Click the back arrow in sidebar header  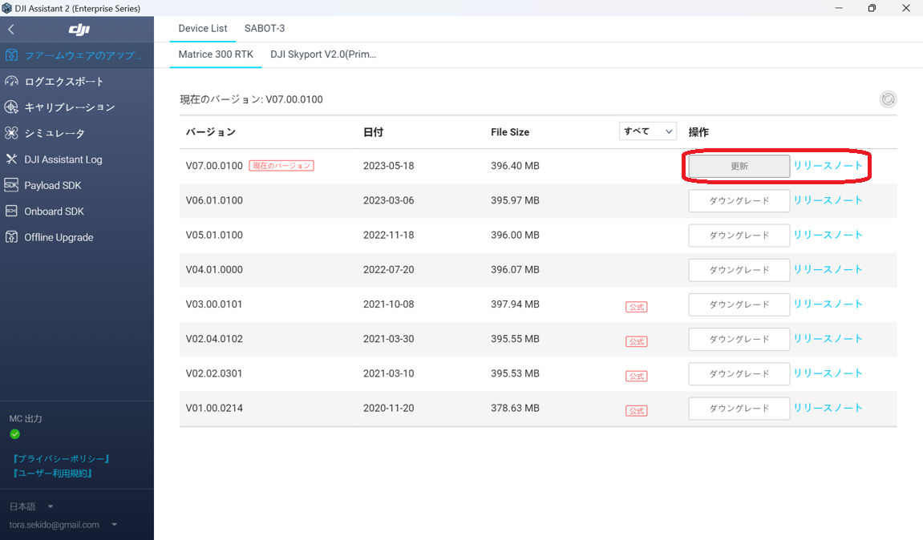tap(11, 30)
